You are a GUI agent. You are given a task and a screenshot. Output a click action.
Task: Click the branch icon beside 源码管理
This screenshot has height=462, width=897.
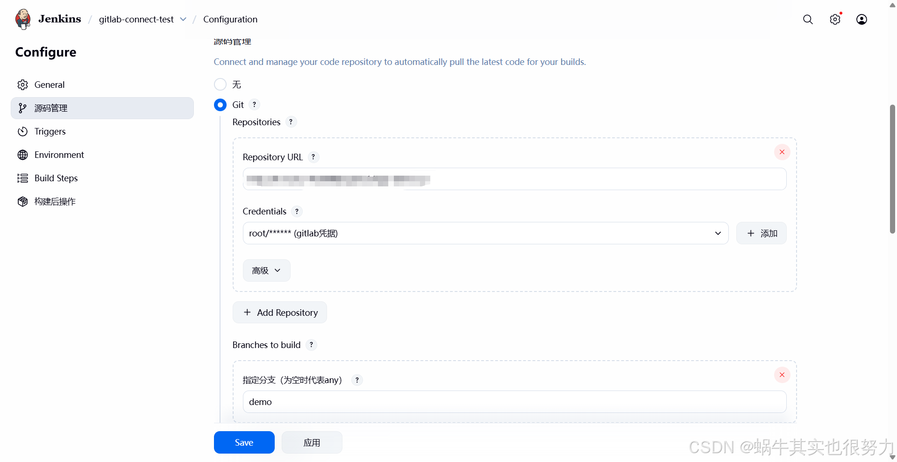coord(22,108)
